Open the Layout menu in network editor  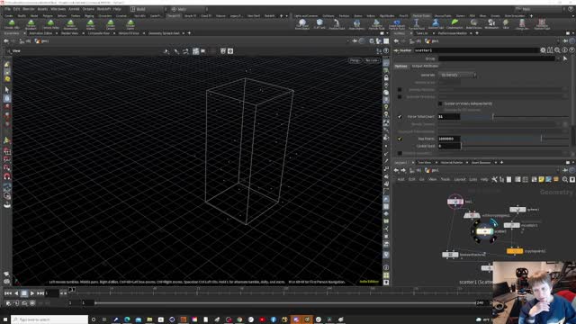tap(460, 179)
